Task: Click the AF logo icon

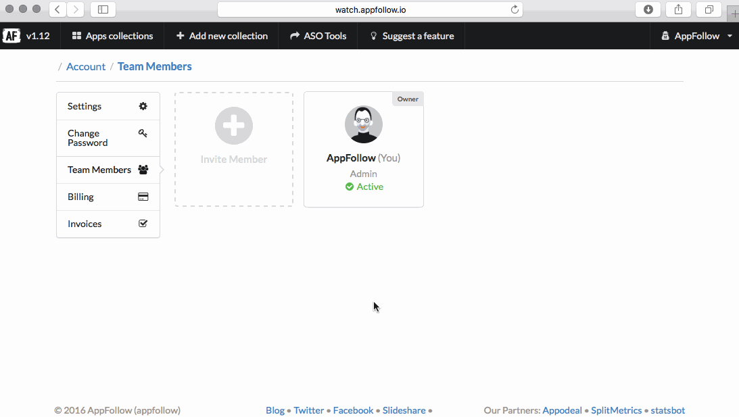Action: (11, 36)
